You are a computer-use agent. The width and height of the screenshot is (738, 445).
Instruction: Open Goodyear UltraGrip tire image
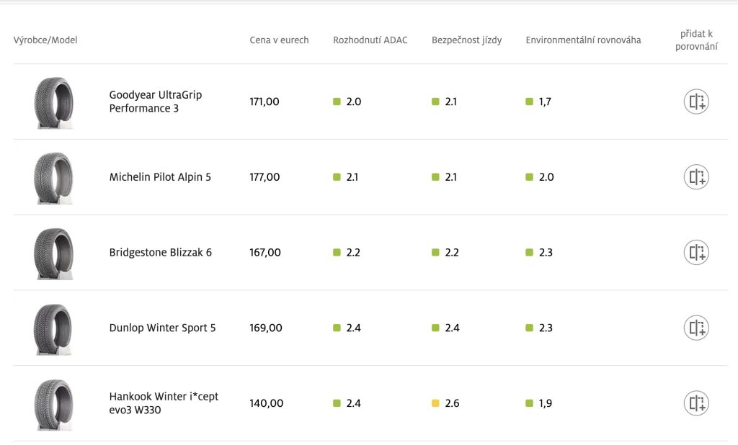click(x=53, y=102)
